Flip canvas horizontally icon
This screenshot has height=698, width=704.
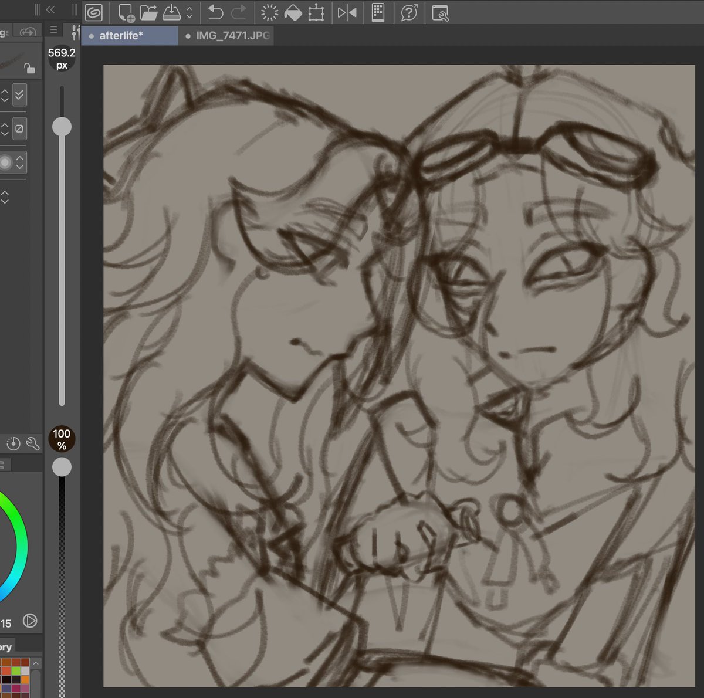point(347,12)
